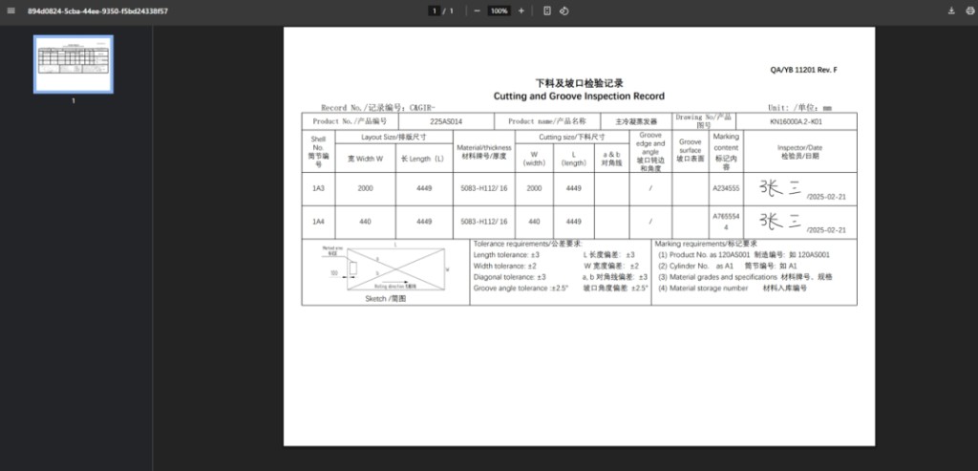Click 'Length tolerance: ±3' line
This screenshot has width=978, height=471.
[506, 254]
